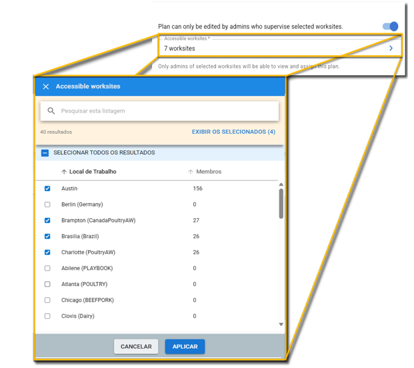414x368 pixels.
Task: Close the Accessible worksites dialog
Action: 46,87
